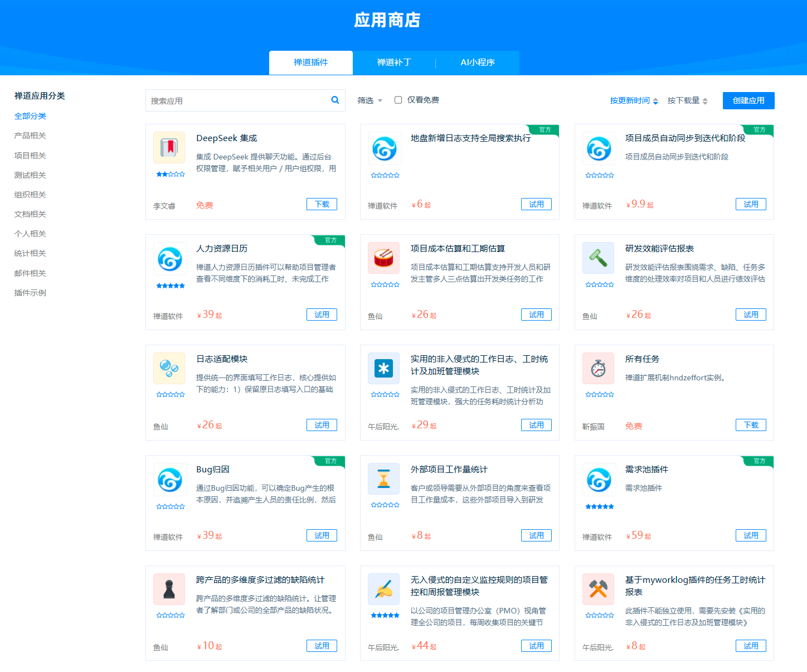Image resolution: width=807 pixels, height=672 pixels.
Task: Click the bubbles icon for 日志适配模块
Action: click(x=169, y=368)
